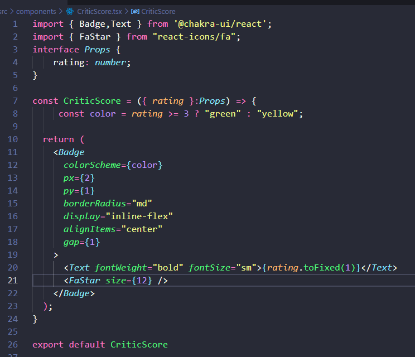The height and width of the screenshot is (357, 415).
Task: Click the px={2} attribute
Action: pyautogui.click(x=79, y=178)
